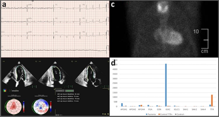Click the blue Paciente legend marker
Image resolution: width=219 pixels, height=117 pixels.
[x=146, y=115]
